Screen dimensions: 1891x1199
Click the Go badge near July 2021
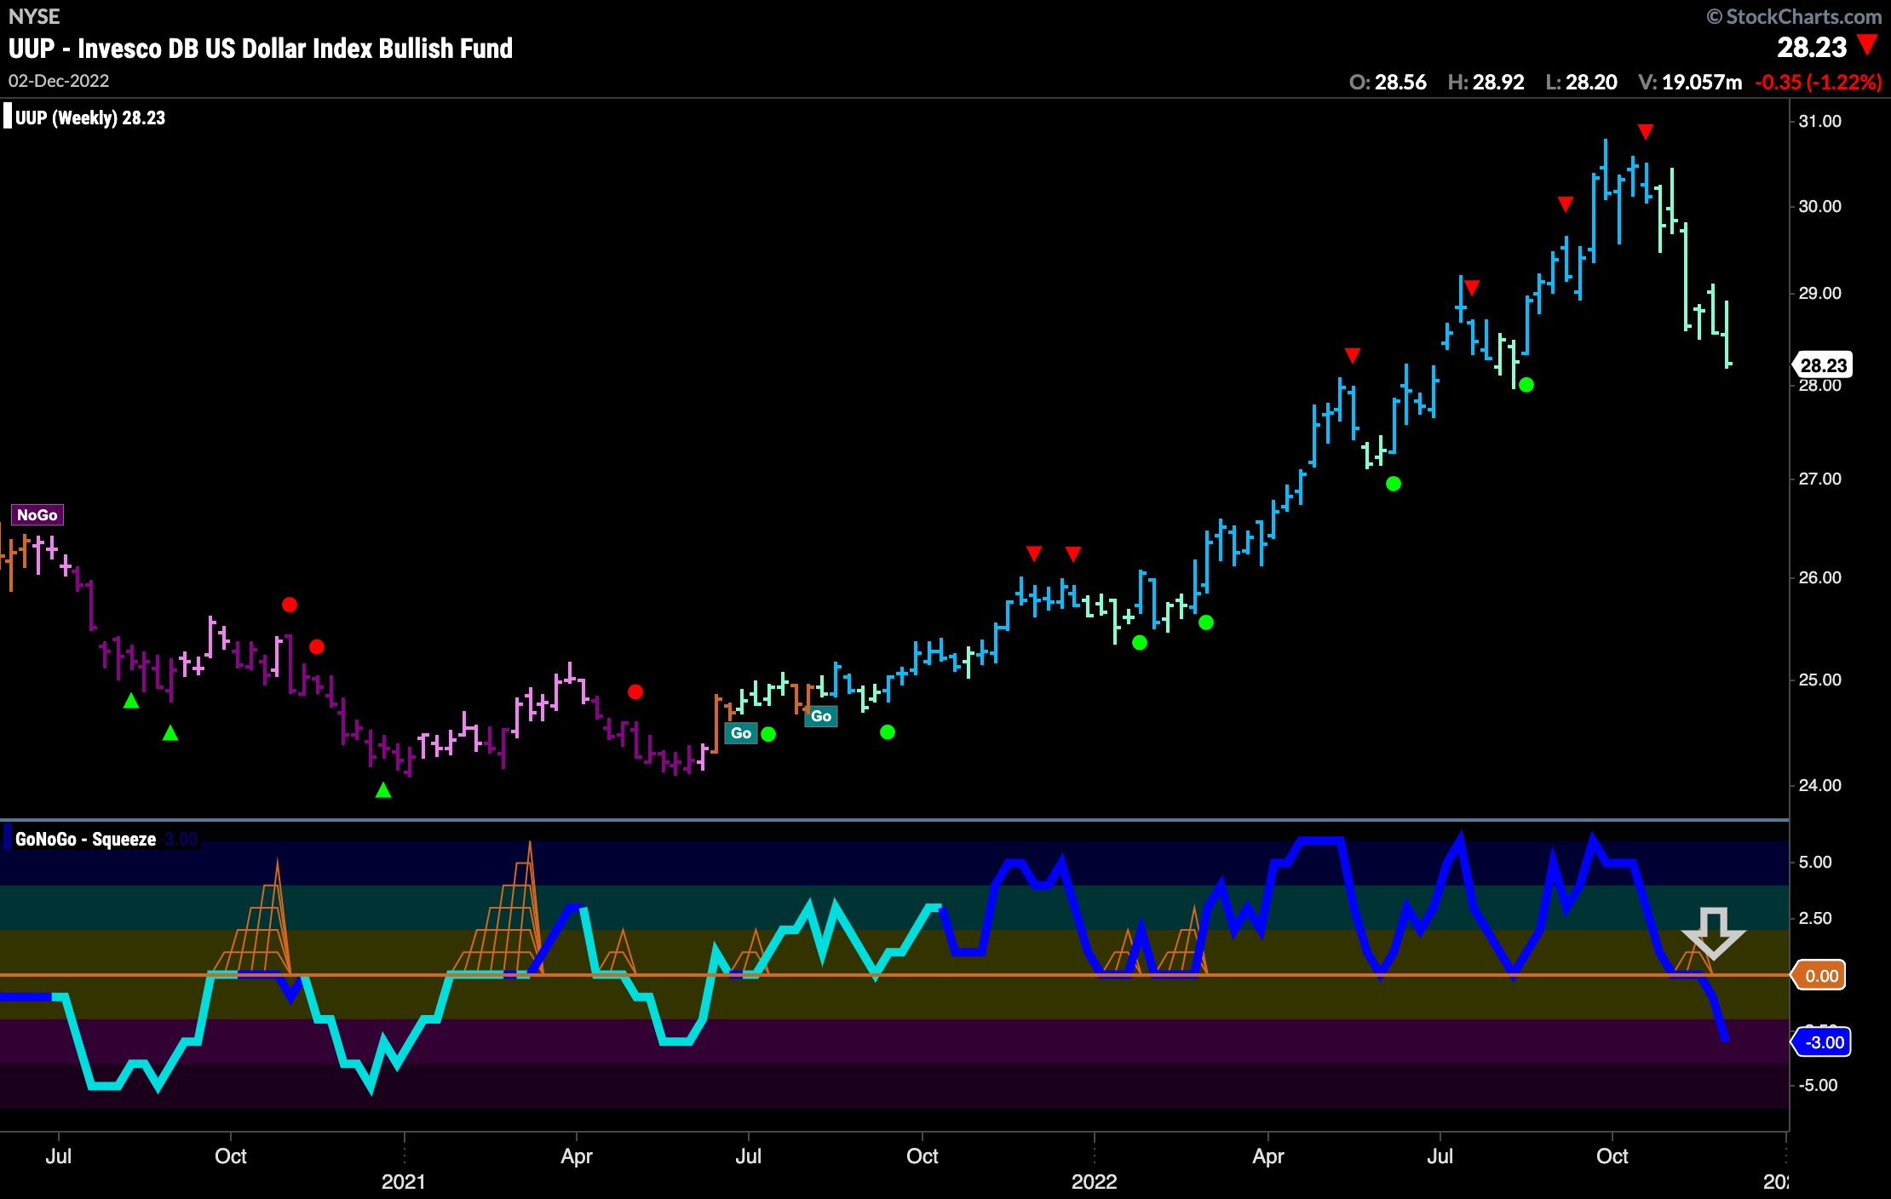[x=741, y=733]
